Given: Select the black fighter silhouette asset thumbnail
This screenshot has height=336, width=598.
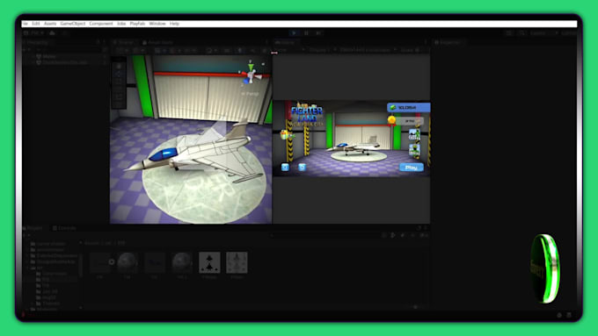Looking at the screenshot, I should click(x=209, y=262).
